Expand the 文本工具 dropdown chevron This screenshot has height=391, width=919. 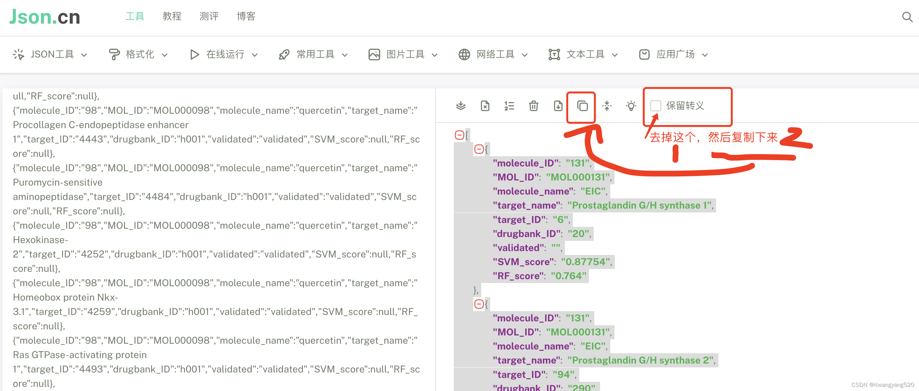point(615,55)
